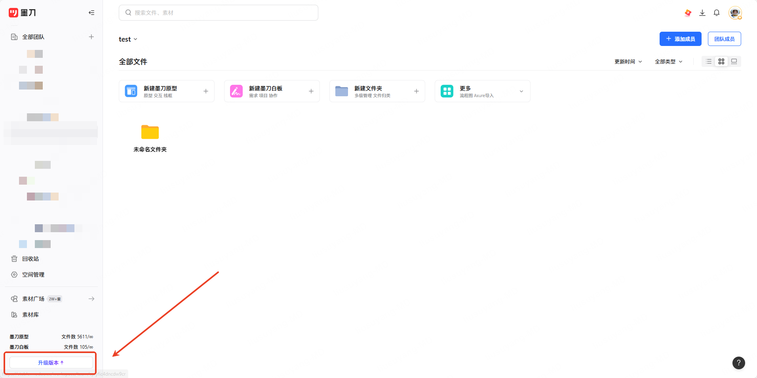Click the plus on 新建墨刀原型 card
757x378 pixels.
(206, 91)
